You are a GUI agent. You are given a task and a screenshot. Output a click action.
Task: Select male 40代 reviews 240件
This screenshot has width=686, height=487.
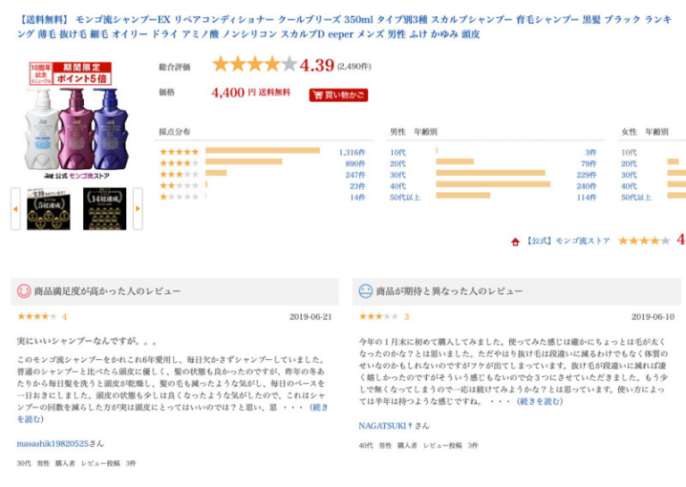tap(586, 186)
